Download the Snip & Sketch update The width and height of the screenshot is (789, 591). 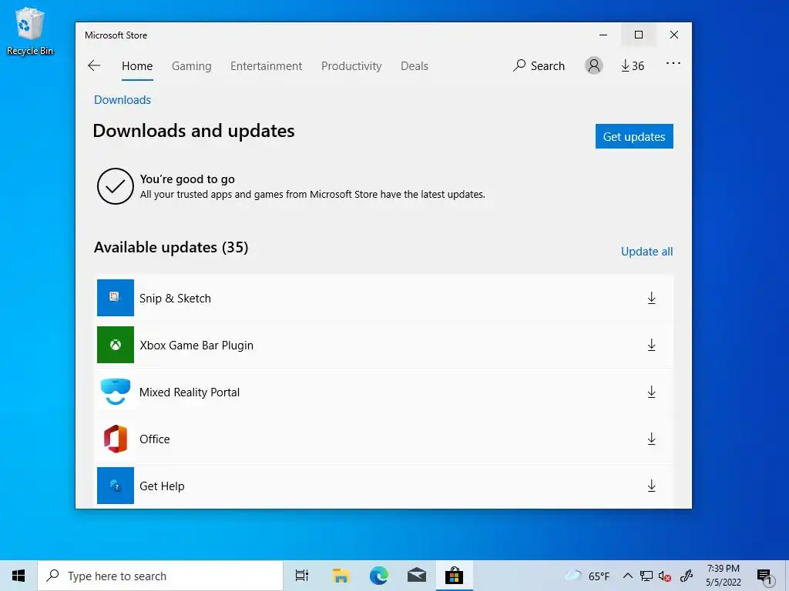(x=651, y=298)
